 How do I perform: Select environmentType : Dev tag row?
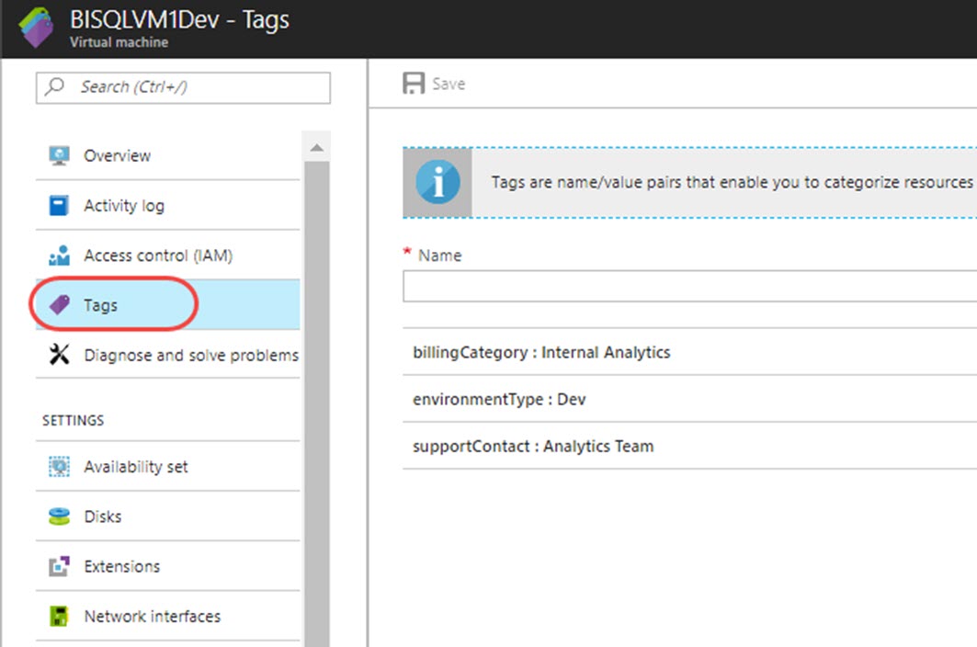[x=689, y=399]
